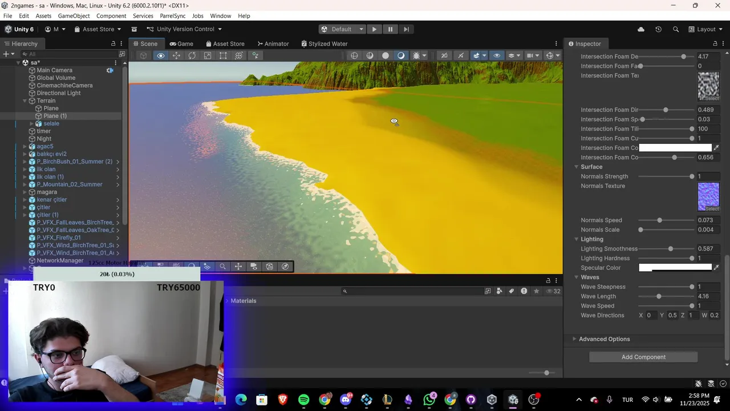The width and height of the screenshot is (730, 411).
Task: Collapse the Waves section foldout
Action: 576,277
